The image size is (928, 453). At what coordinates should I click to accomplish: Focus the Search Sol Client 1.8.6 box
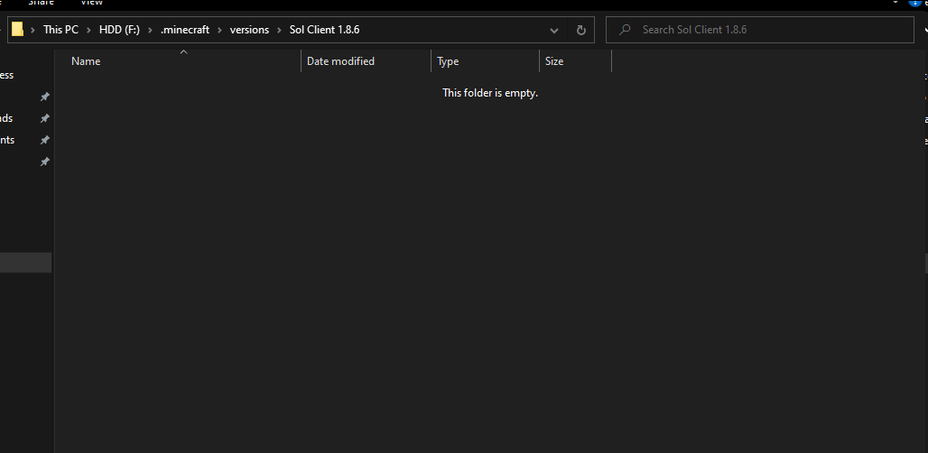(760, 30)
